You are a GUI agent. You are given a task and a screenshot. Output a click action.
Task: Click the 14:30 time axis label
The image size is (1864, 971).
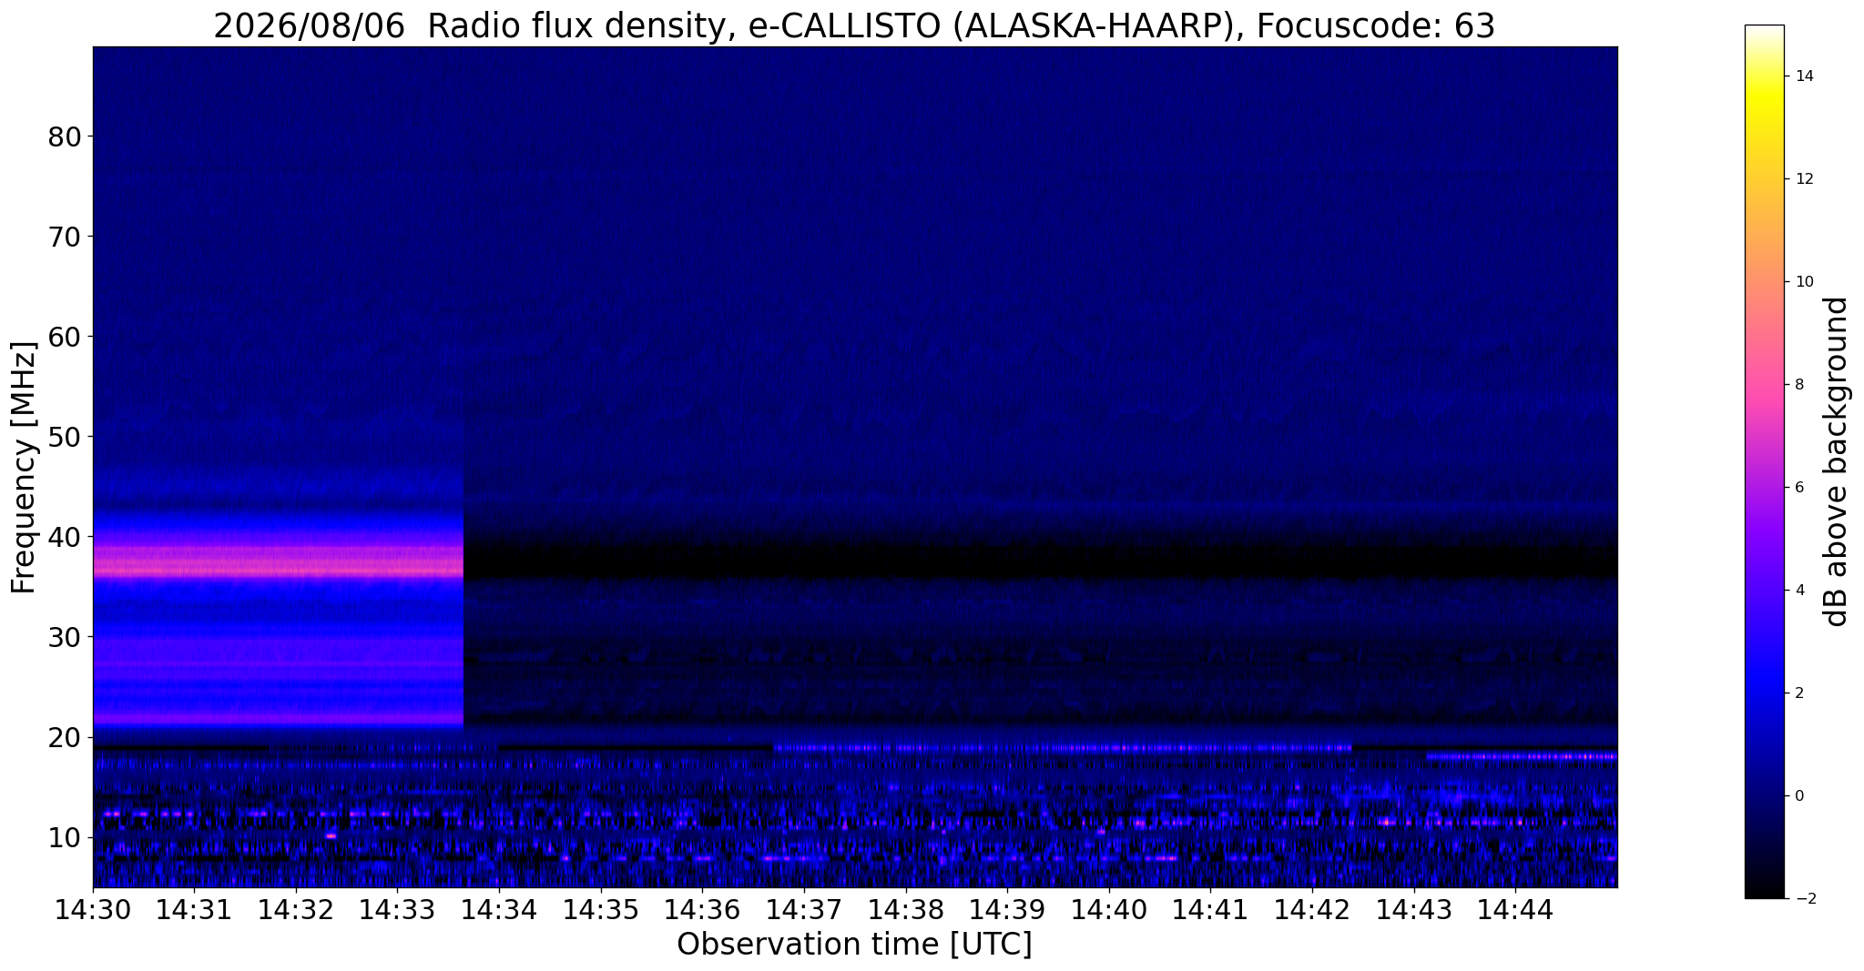pyautogui.click(x=93, y=910)
